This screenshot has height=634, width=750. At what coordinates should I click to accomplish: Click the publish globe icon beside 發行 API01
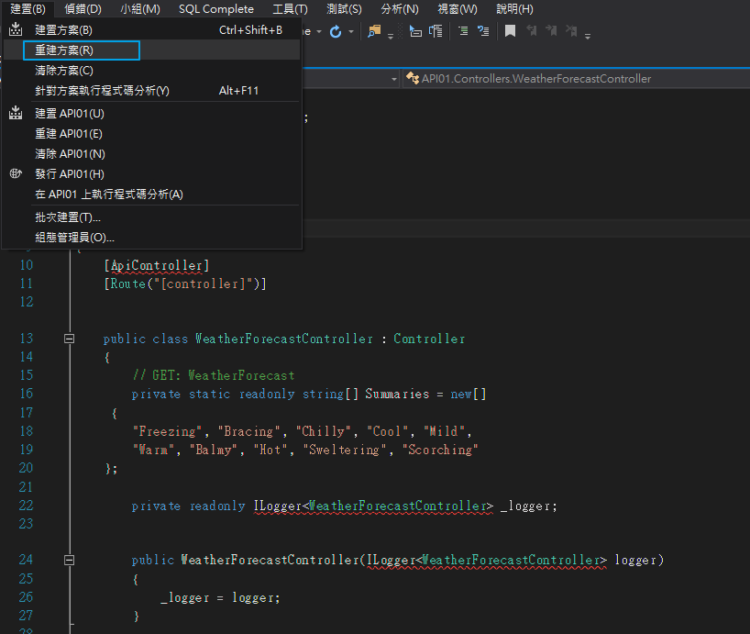16,173
